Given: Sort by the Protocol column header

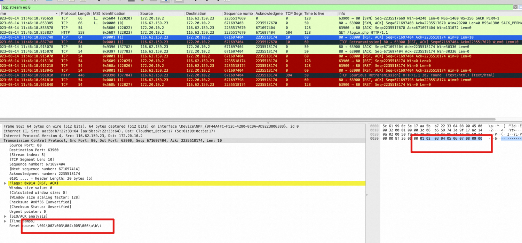Looking at the screenshot, I should click(68, 14).
